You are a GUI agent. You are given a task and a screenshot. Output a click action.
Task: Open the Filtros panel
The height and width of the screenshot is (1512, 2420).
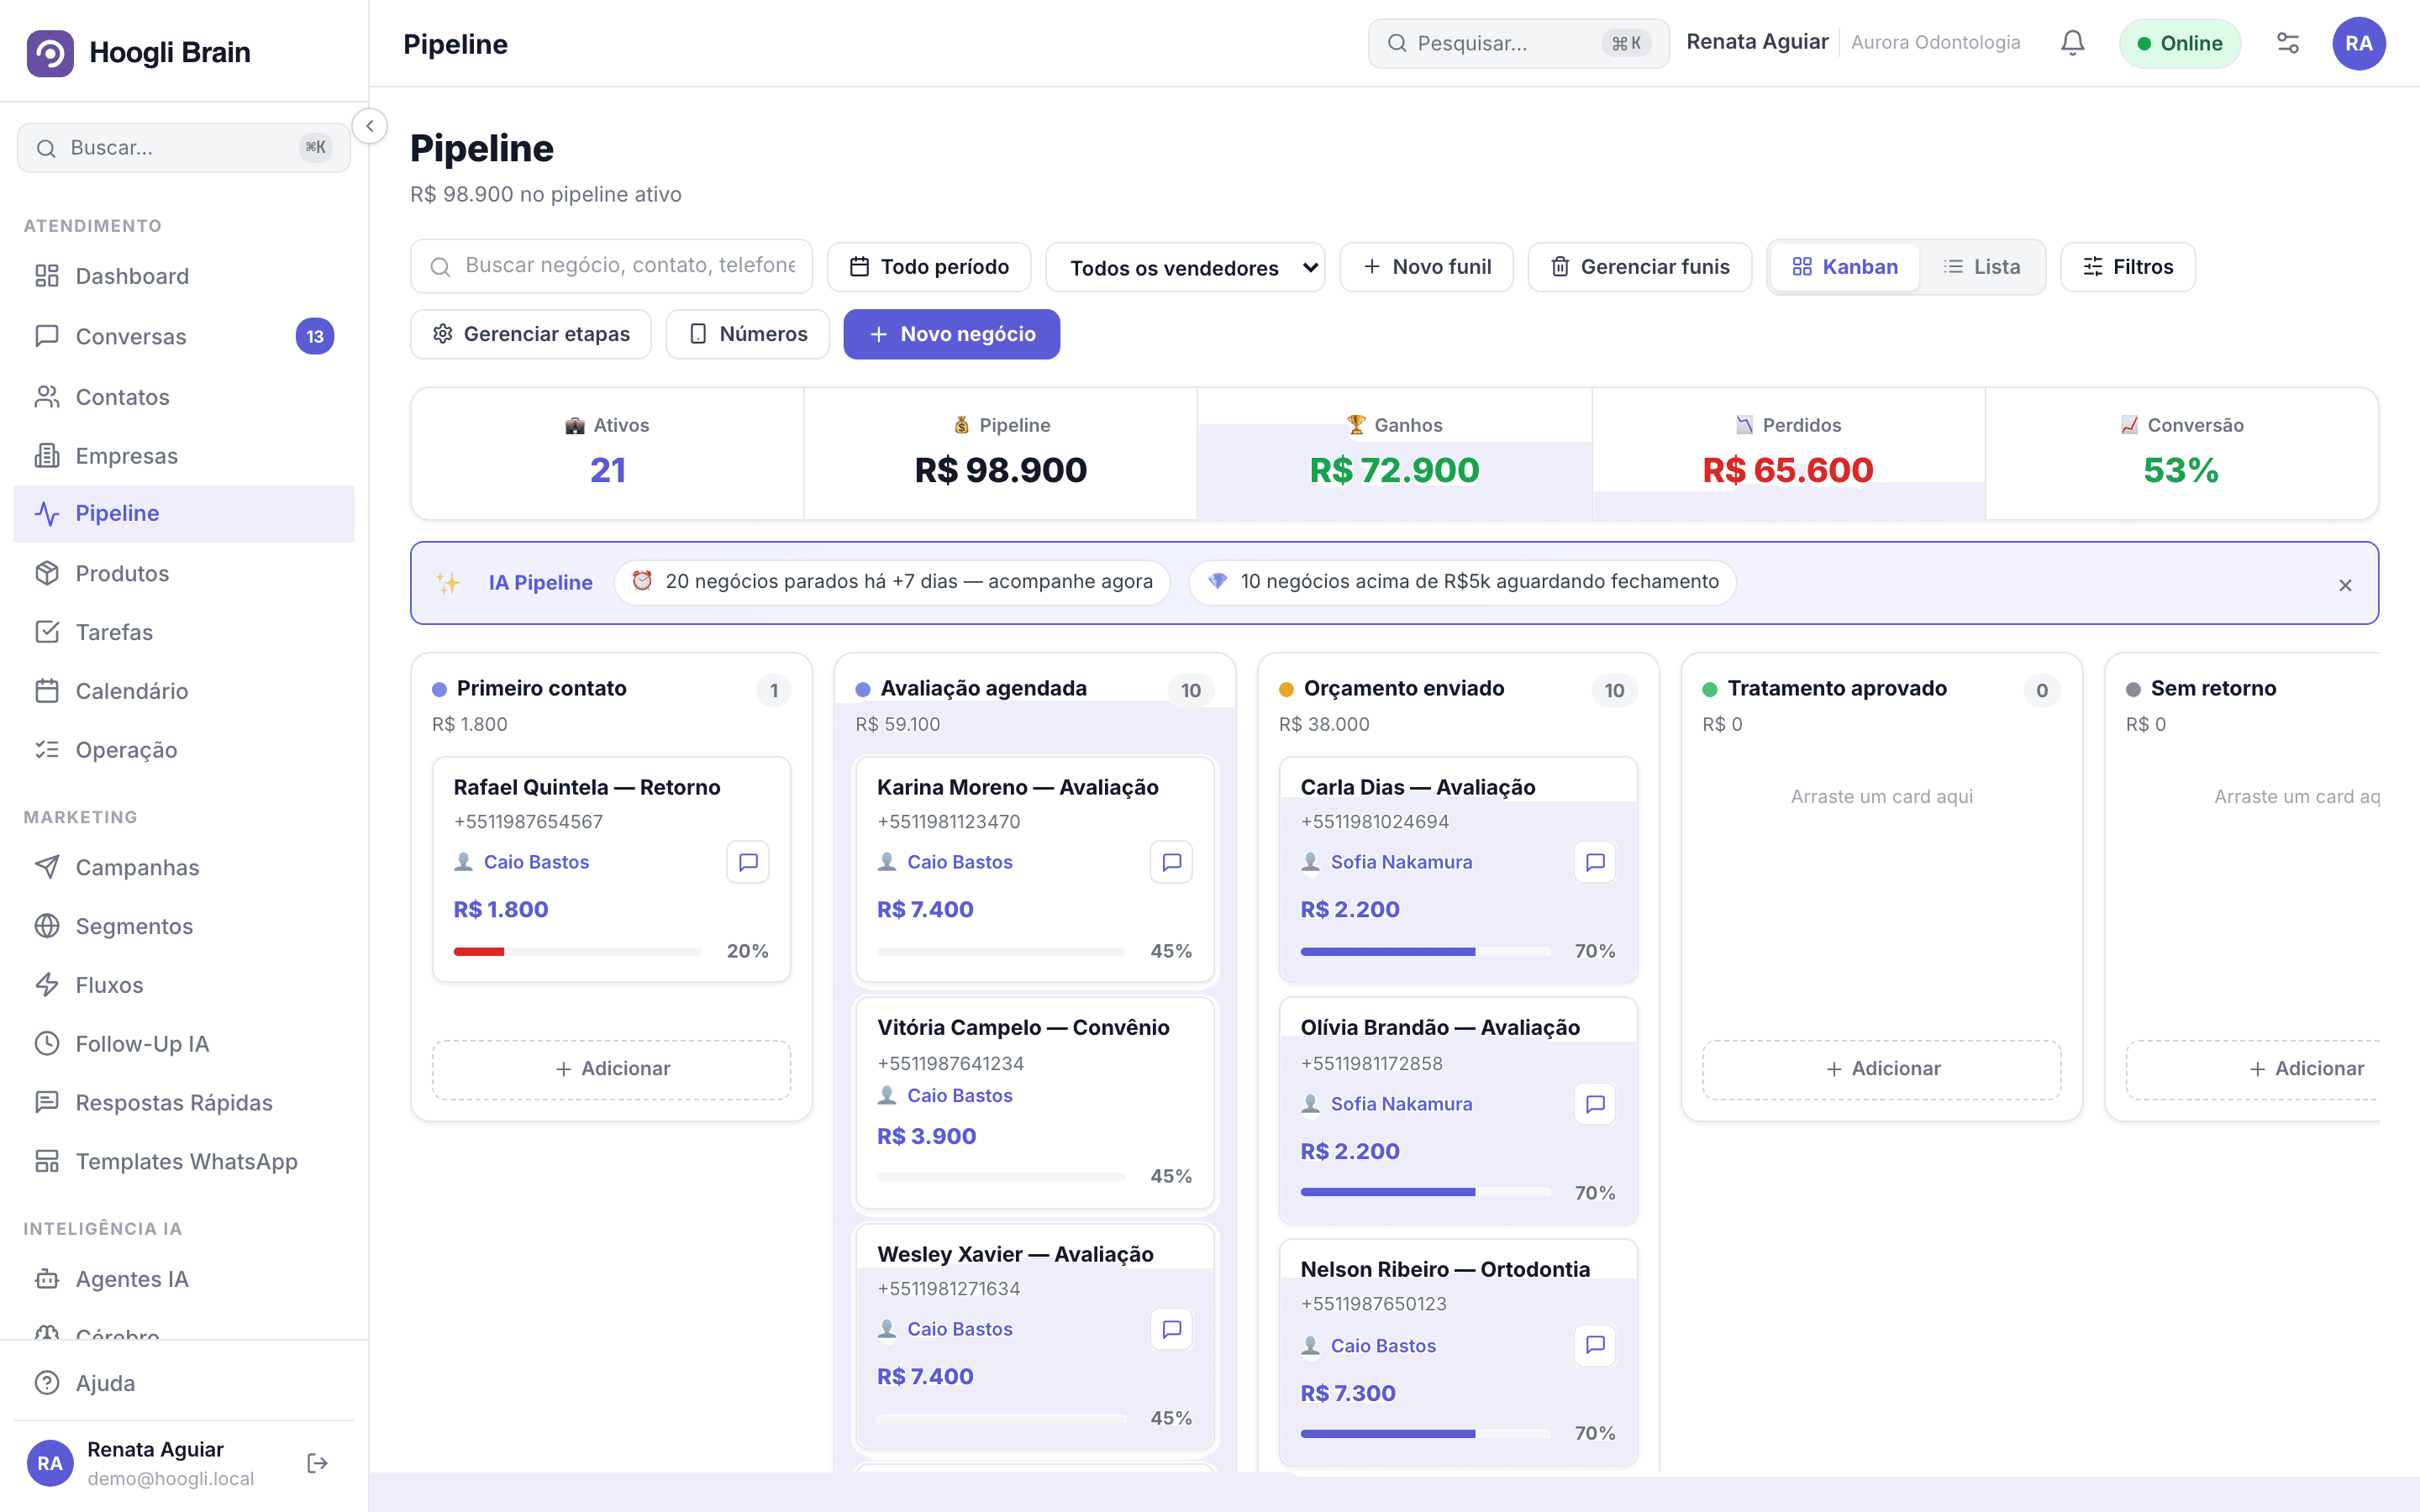click(x=2127, y=267)
